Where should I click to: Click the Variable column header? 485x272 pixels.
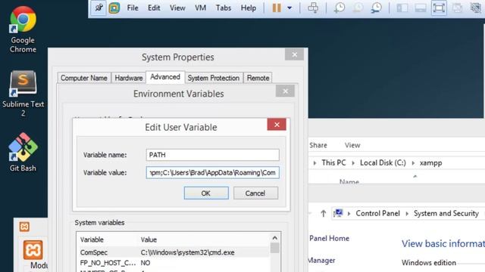[92, 240]
